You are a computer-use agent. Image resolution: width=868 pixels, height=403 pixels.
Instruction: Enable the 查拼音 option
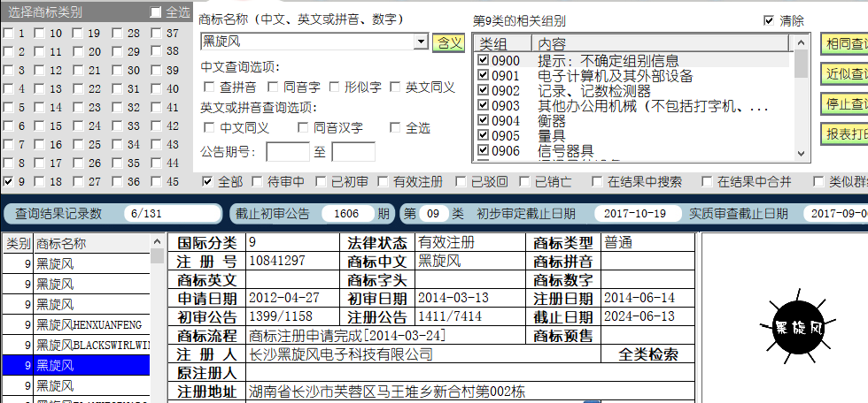click(x=209, y=87)
